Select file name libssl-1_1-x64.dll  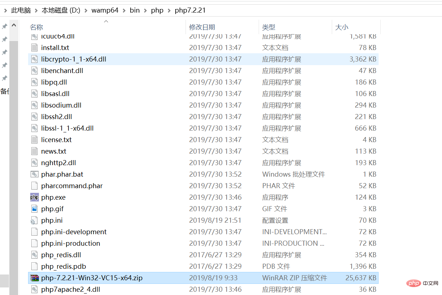(x=67, y=128)
